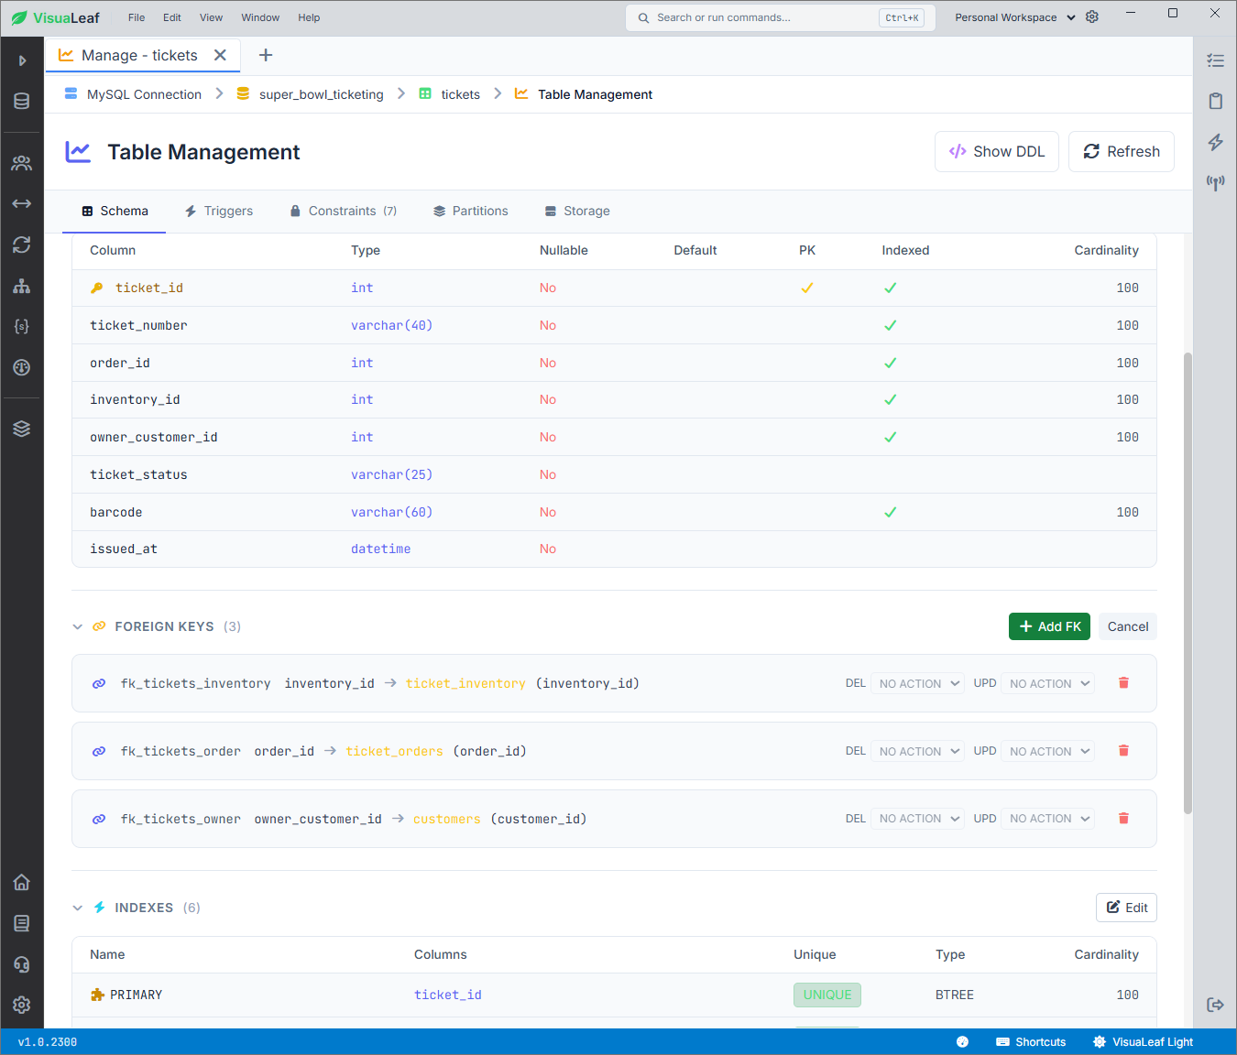Add a new tab with plus icon

point(266,55)
